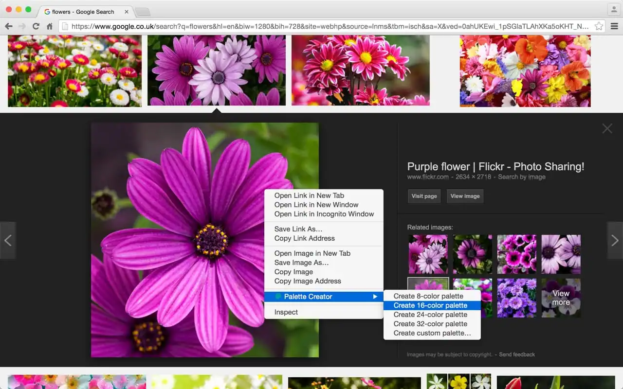Click the Chrome user profile icon
Screen dimensions: 623x389
pos(613,10)
